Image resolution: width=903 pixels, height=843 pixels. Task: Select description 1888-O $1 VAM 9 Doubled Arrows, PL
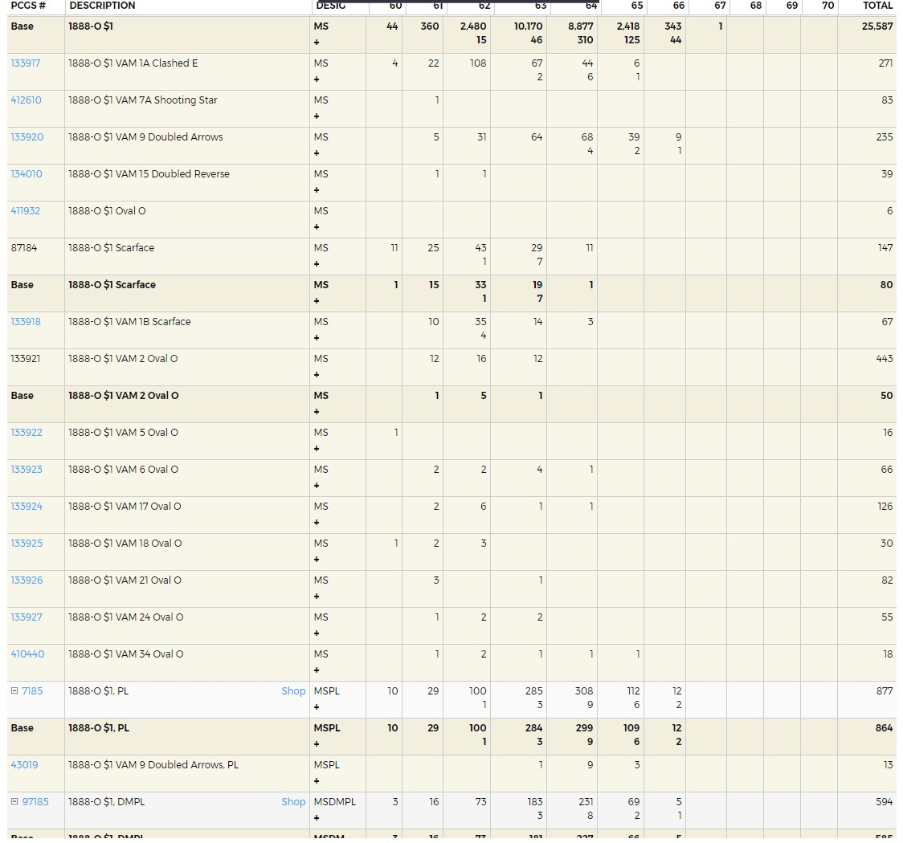pos(153,765)
